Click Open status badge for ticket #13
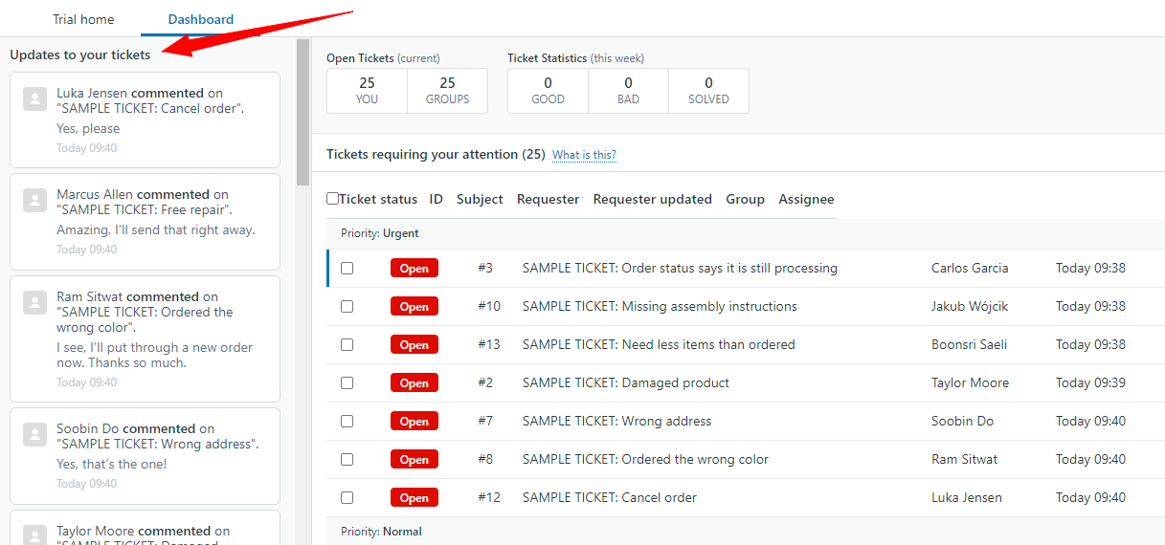This screenshot has height=545, width=1165. tap(414, 345)
